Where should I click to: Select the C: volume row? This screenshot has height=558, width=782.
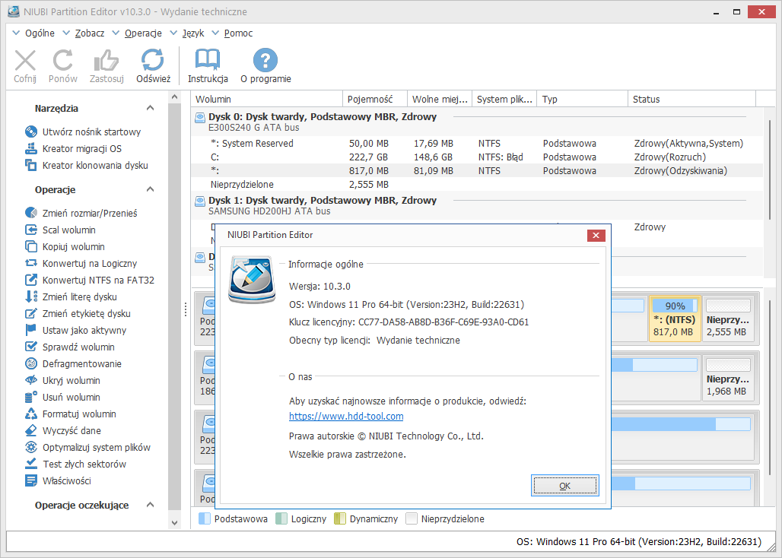[x=477, y=157]
